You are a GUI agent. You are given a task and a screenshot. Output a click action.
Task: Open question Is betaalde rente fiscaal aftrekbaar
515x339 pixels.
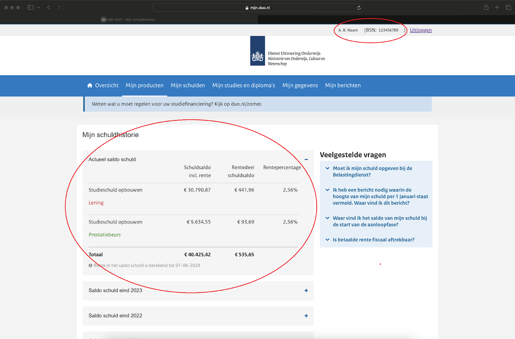pos(373,240)
